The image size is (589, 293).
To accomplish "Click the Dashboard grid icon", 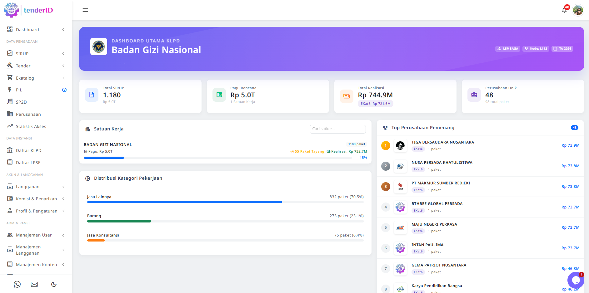I will click(10, 29).
